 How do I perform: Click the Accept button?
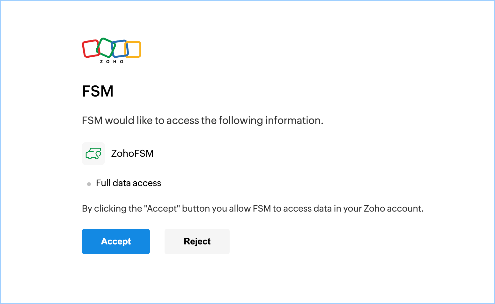click(x=116, y=242)
